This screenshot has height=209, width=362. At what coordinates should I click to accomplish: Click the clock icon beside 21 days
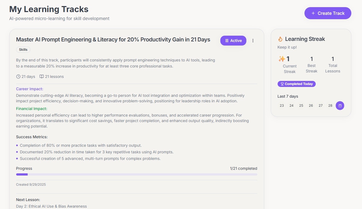18,76
